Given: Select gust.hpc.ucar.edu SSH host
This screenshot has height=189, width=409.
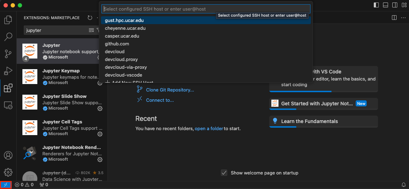Looking at the screenshot, I should pos(206,20).
